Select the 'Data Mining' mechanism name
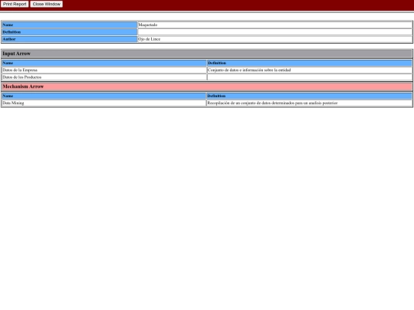The height and width of the screenshot is (310, 414). click(13, 103)
